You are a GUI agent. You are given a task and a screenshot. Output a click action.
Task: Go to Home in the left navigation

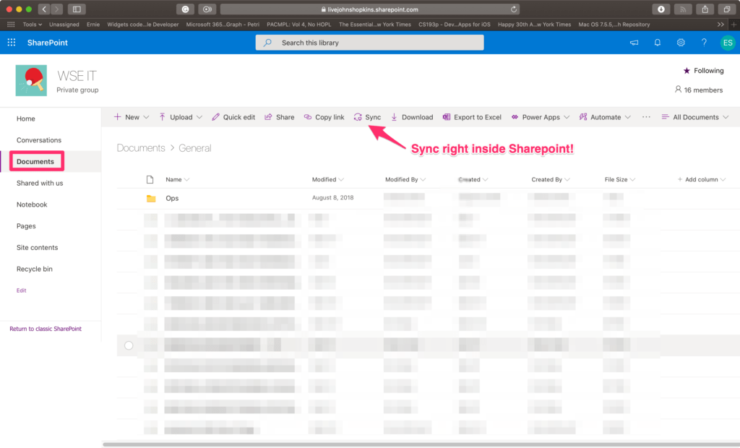(25, 119)
